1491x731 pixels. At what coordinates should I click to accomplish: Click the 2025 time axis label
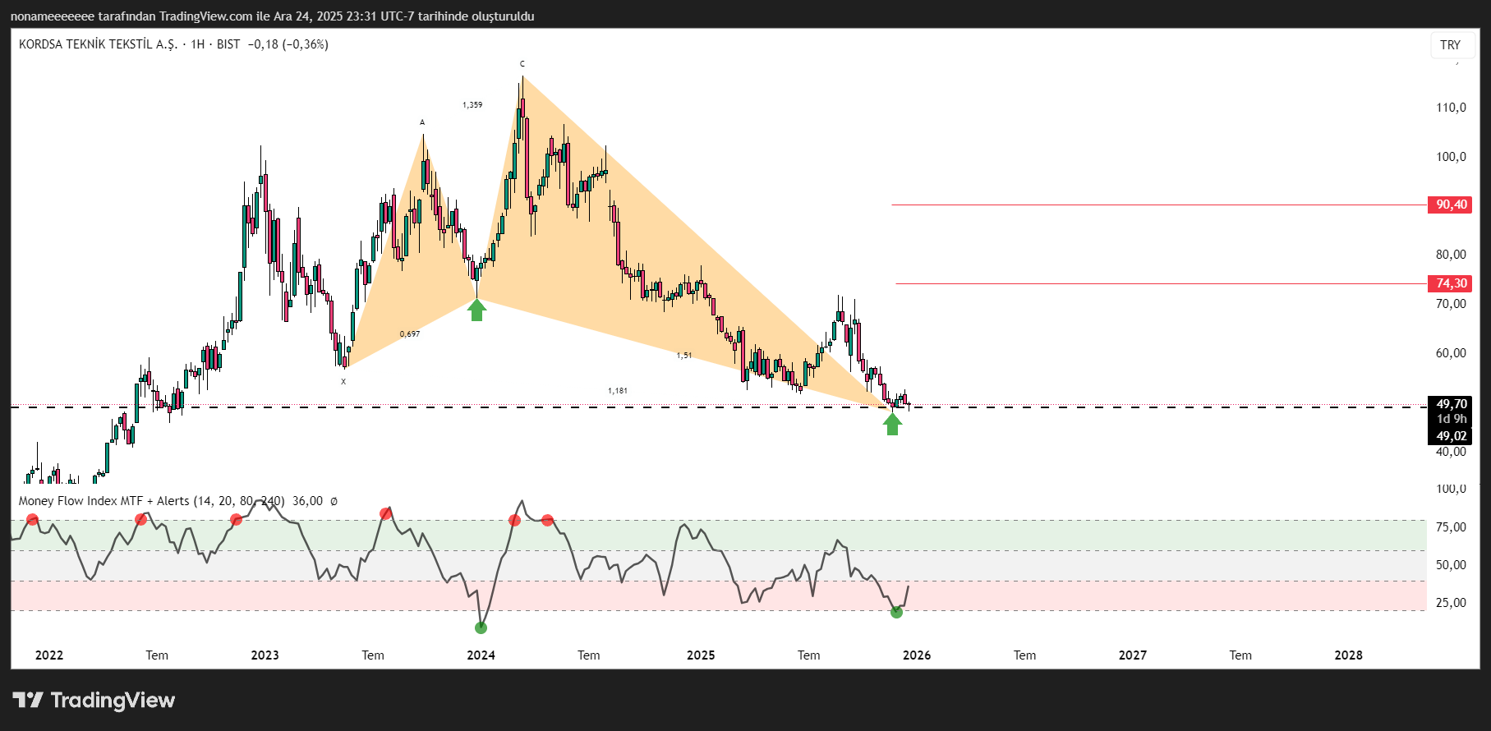point(701,655)
